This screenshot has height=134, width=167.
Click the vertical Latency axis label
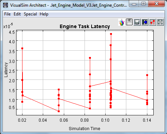6,70
